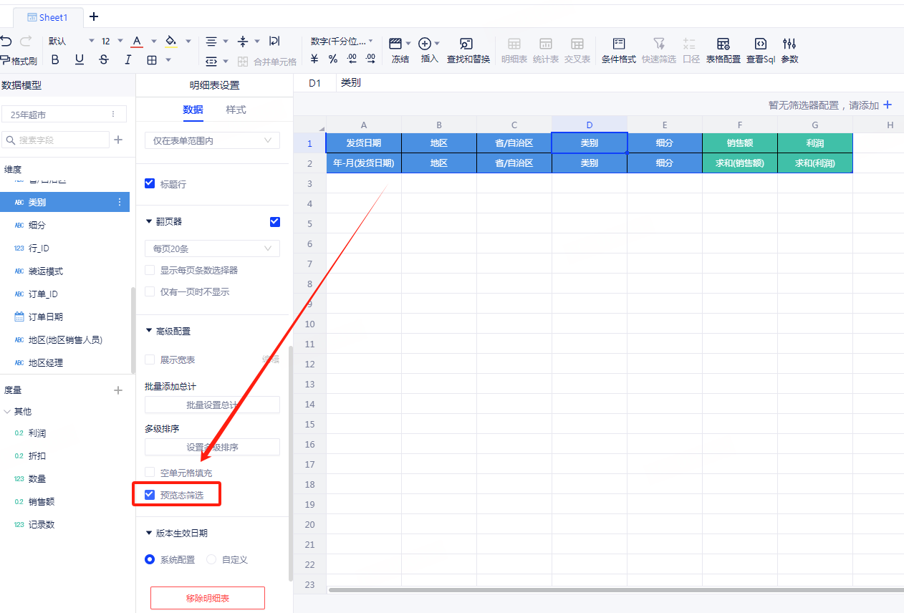Click the 冻结 freeze panes icon

(x=395, y=44)
